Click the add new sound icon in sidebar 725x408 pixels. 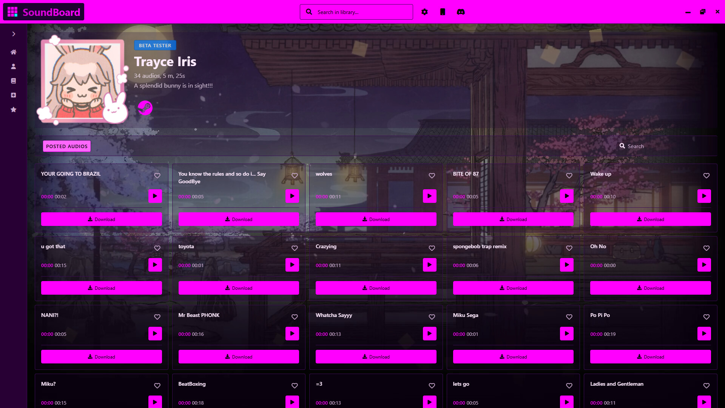tap(14, 95)
